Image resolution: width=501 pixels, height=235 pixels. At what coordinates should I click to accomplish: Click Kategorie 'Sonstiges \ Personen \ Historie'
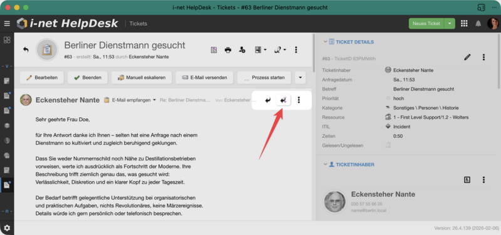[x=426, y=108]
